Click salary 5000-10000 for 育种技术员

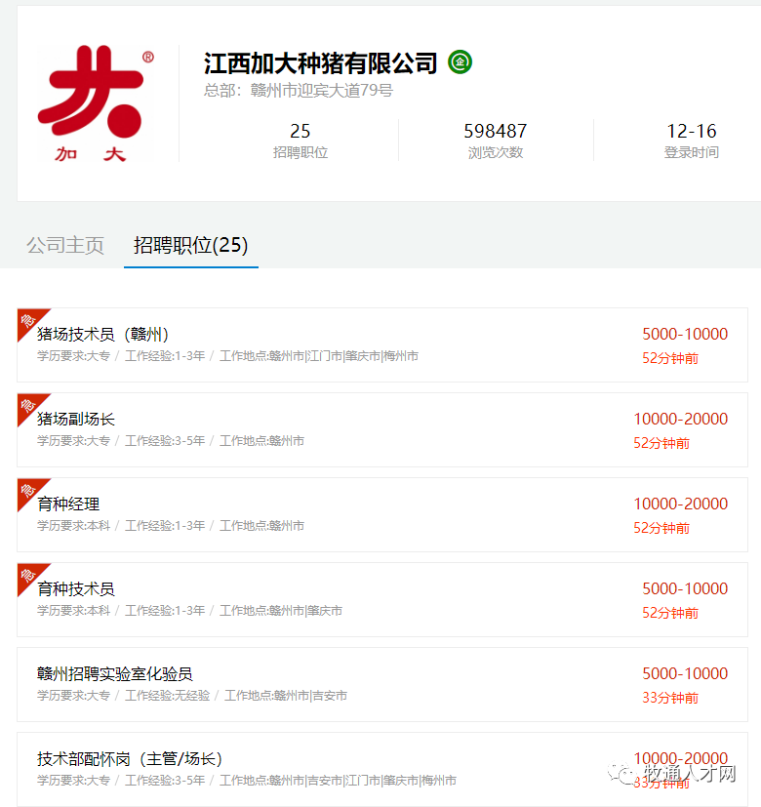click(685, 588)
